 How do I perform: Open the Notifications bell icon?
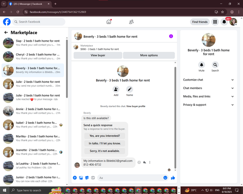[224, 22]
